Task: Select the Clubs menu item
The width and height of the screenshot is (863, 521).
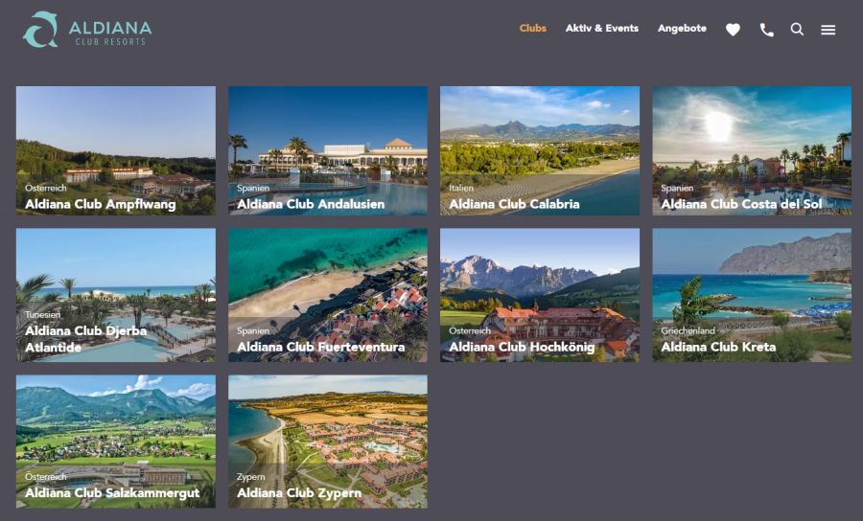Action: pos(533,28)
